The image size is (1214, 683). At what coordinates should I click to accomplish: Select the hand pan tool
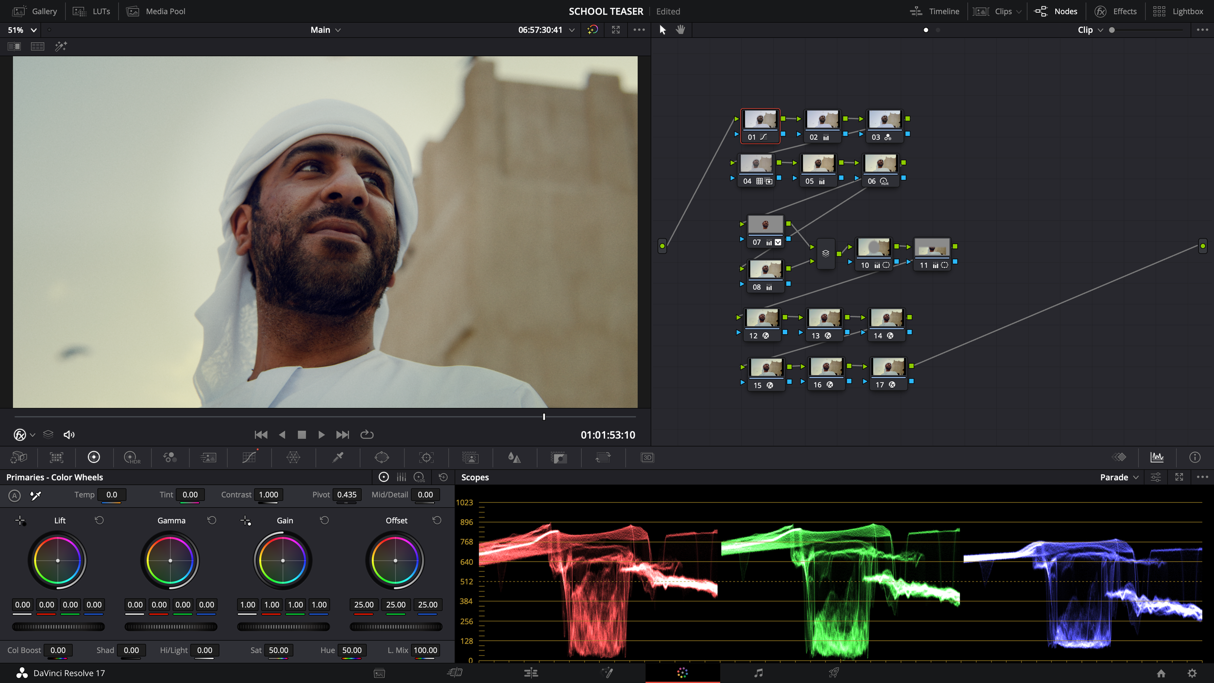tap(680, 30)
